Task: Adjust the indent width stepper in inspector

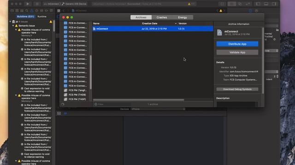Action: pos(277,76)
